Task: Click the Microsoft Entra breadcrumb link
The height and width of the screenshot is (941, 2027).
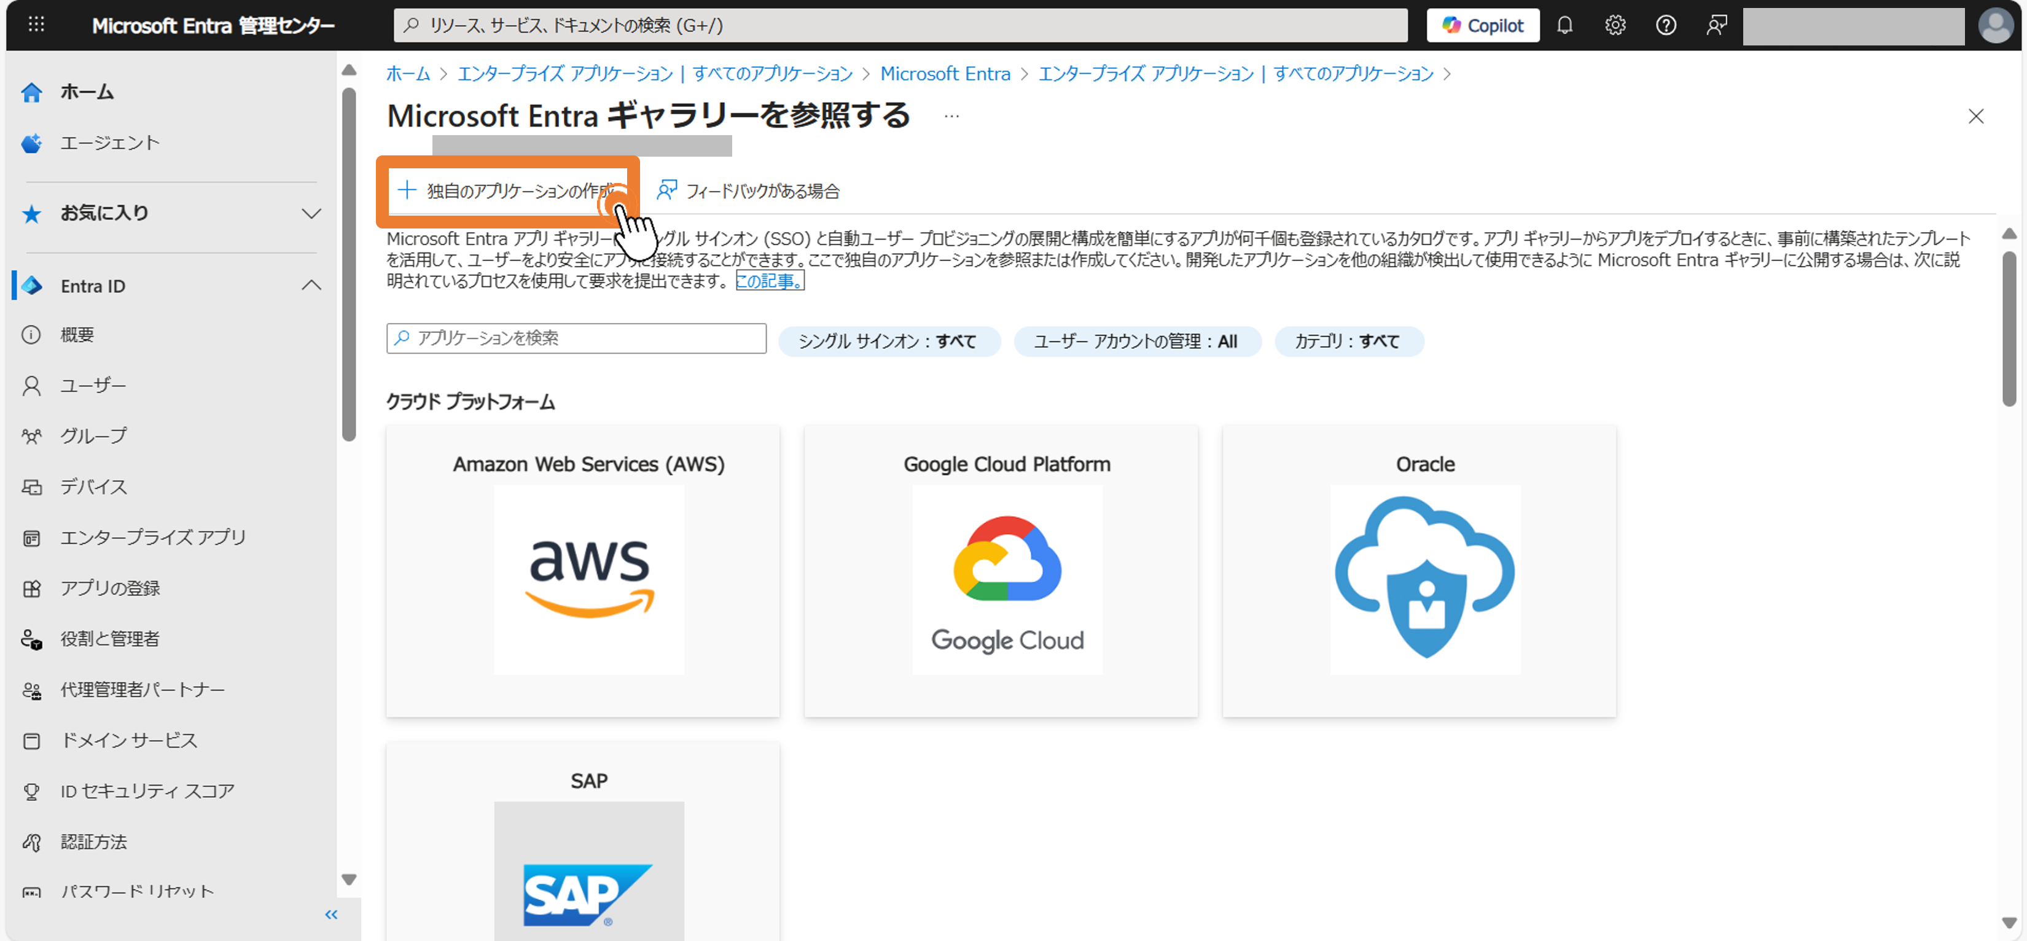Action: tap(945, 74)
